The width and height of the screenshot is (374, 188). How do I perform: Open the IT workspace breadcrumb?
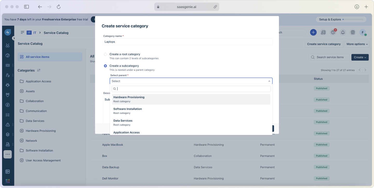pyautogui.click(x=35, y=33)
